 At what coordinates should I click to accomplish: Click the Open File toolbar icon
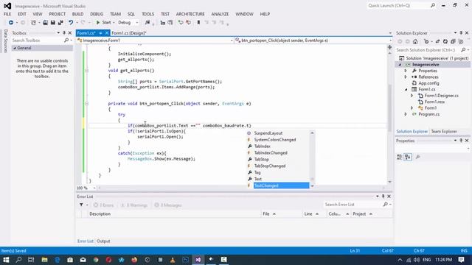tap(45, 23)
